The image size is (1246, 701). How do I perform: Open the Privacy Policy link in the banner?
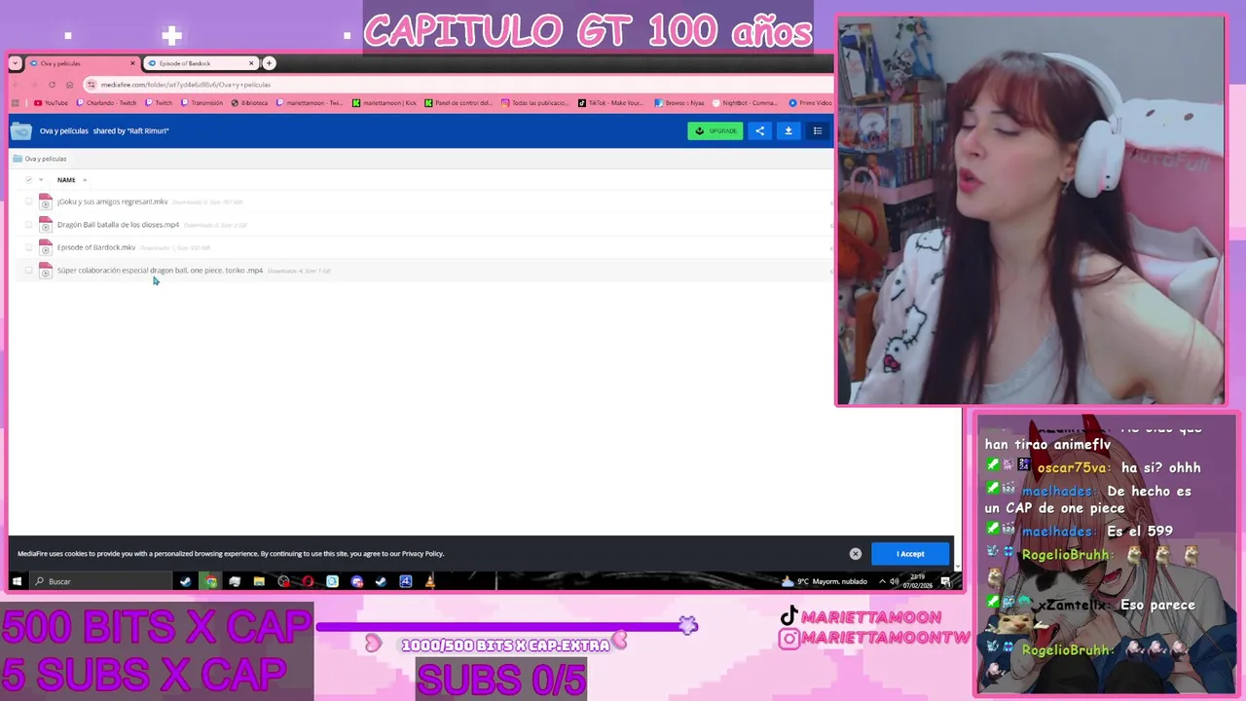pyautogui.click(x=422, y=554)
